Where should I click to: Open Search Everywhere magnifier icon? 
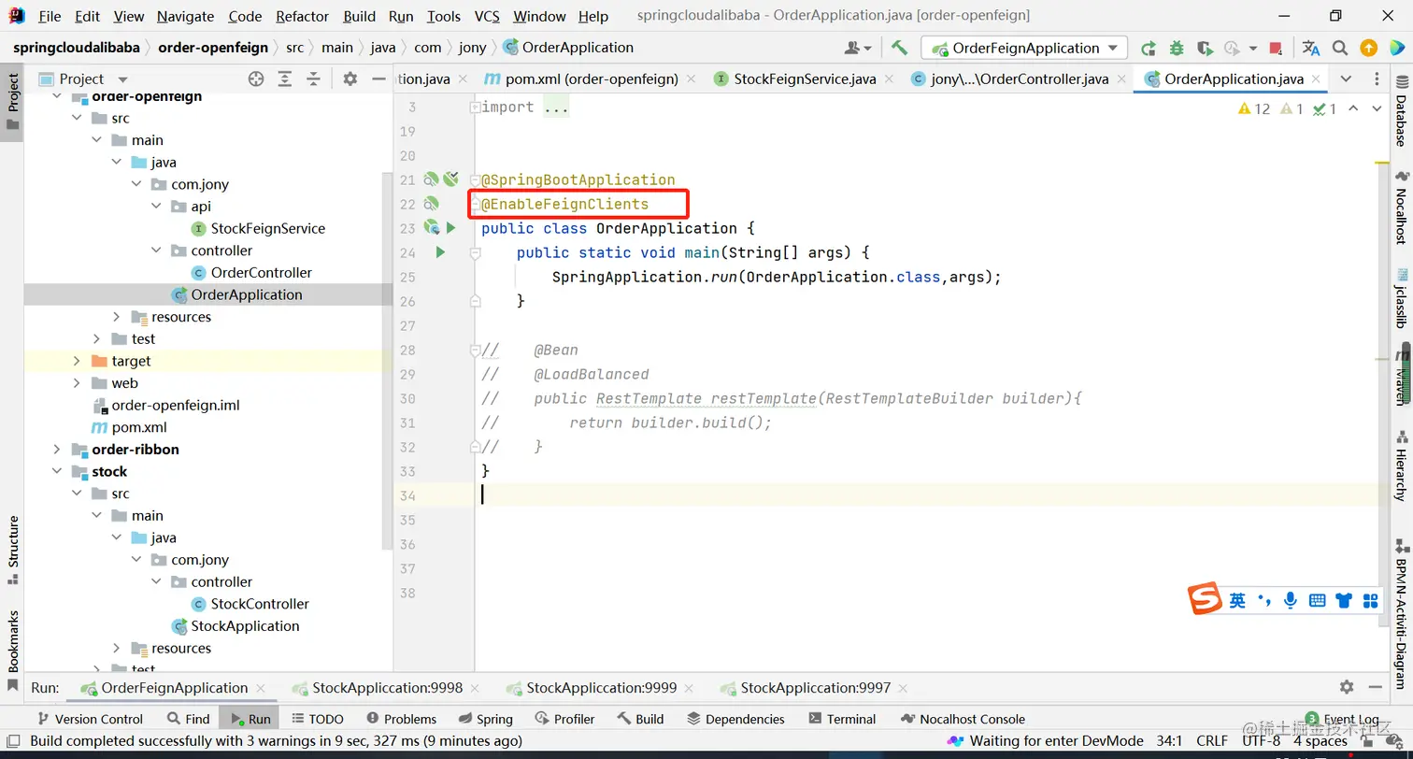pos(1340,48)
